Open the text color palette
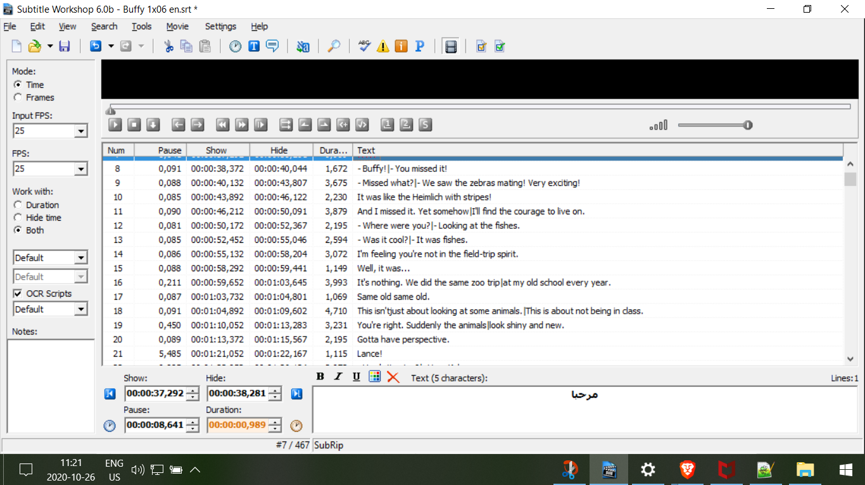The height and width of the screenshot is (485, 865). [375, 377]
